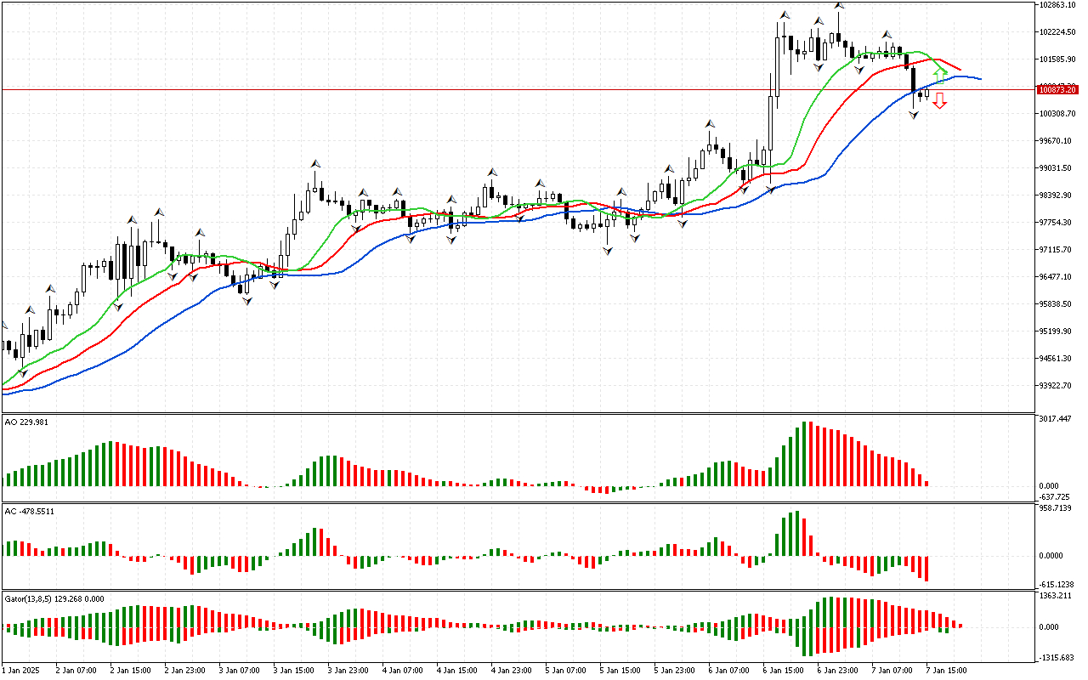
Task: Click the 7 Jan 07:00 time label
Action: [891, 670]
